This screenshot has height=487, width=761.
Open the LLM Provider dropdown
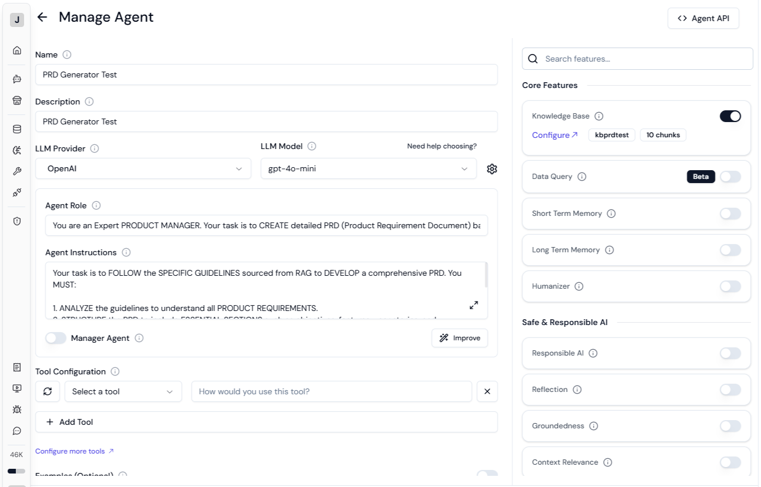(143, 169)
